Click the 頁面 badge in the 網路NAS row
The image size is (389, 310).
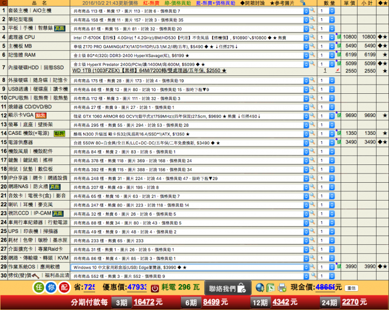[55, 187]
